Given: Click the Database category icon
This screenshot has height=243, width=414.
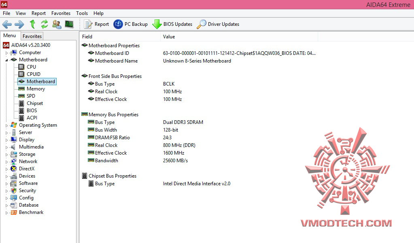Looking at the screenshot, I should click(14, 205).
